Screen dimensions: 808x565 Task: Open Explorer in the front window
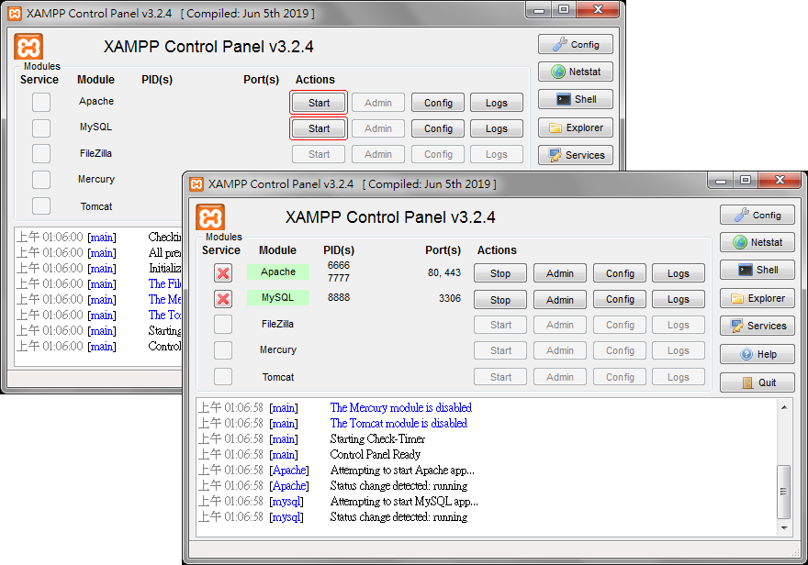coord(757,299)
